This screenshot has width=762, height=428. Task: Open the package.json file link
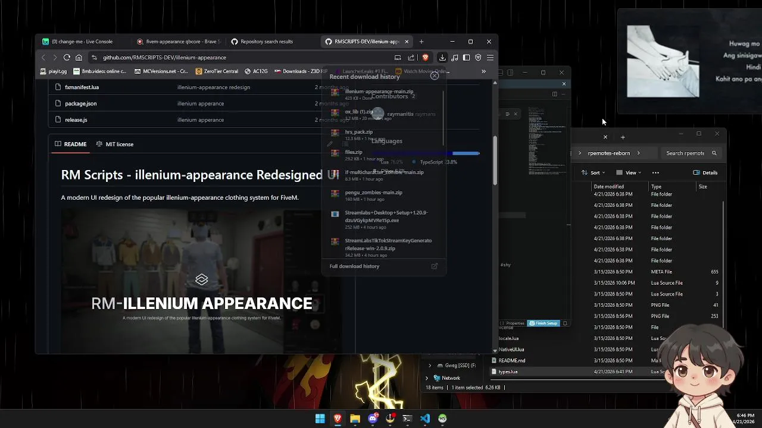81,103
